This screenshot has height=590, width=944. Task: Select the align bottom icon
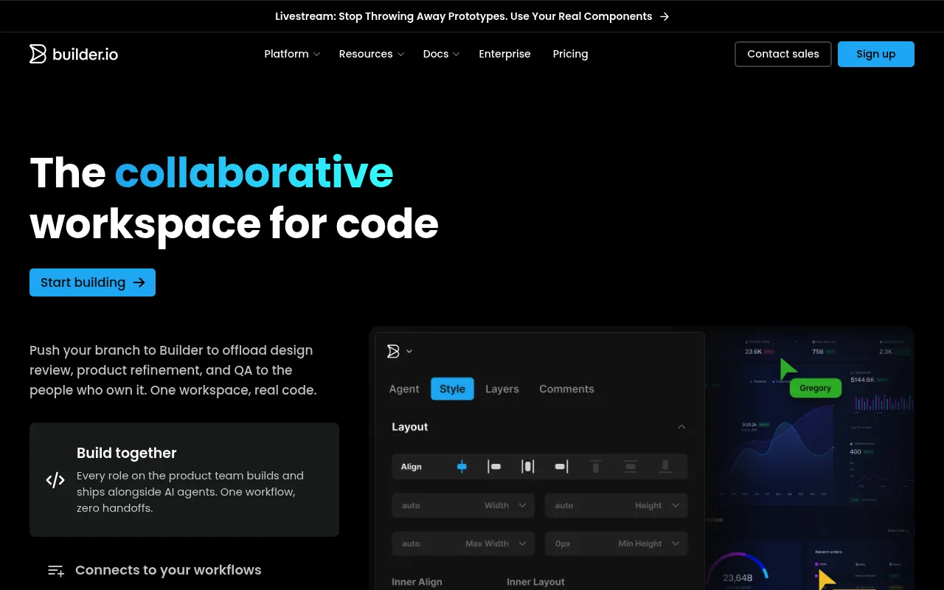coord(665,466)
